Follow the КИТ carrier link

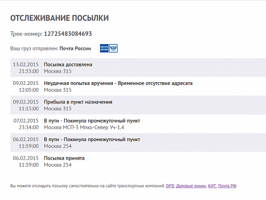[x=212, y=186]
